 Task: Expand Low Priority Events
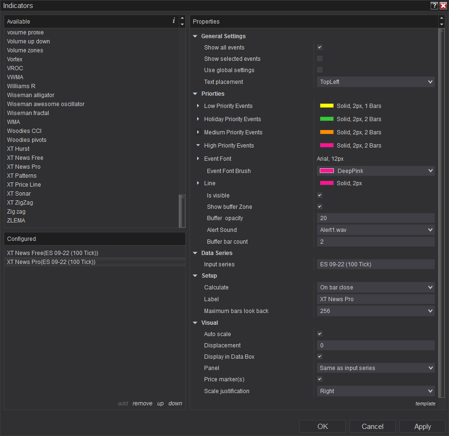[x=198, y=106]
